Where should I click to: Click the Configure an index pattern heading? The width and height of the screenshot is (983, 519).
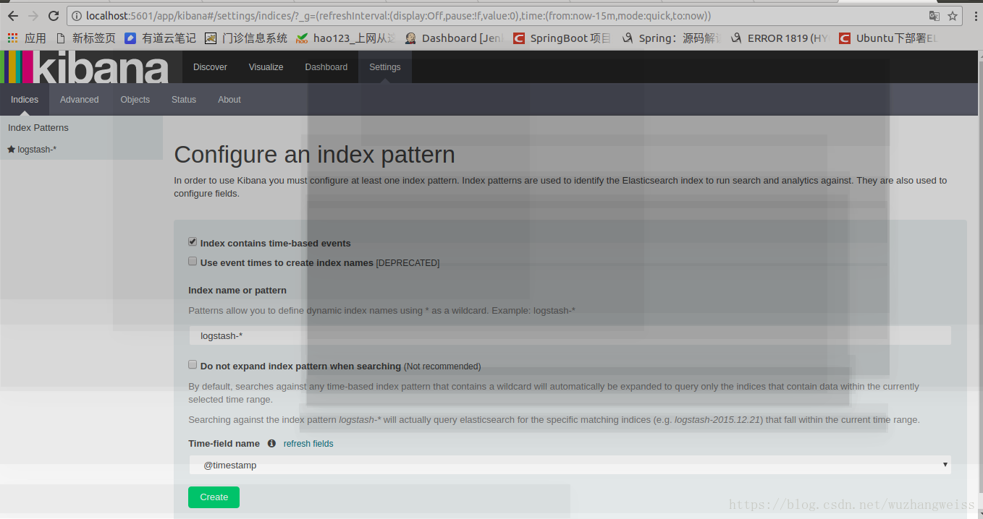click(x=314, y=155)
